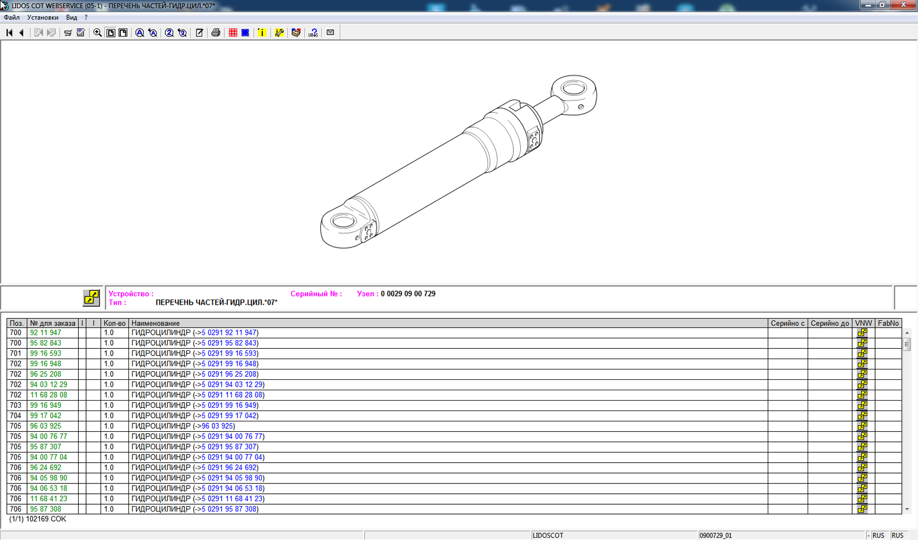Screen dimensions: 918x540
Task: Click the magnifier zoom-in tool
Action: pyautogui.click(x=97, y=33)
